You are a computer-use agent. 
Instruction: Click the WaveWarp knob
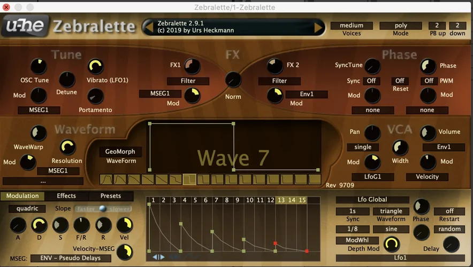point(39,133)
